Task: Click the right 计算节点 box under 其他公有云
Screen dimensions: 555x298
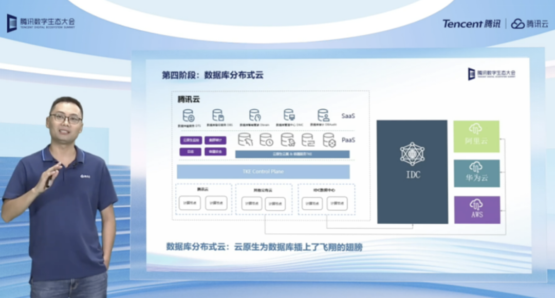Action: click(x=275, y=204)
